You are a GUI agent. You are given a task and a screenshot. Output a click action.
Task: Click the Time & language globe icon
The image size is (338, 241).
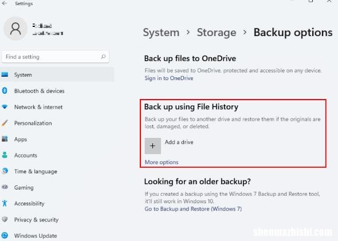click(x=5, y=171)
